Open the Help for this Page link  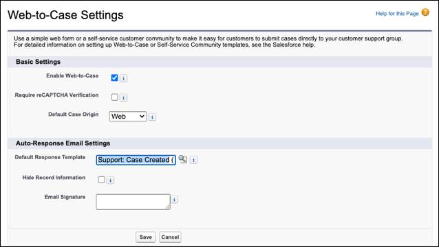[x=397, y=14]
